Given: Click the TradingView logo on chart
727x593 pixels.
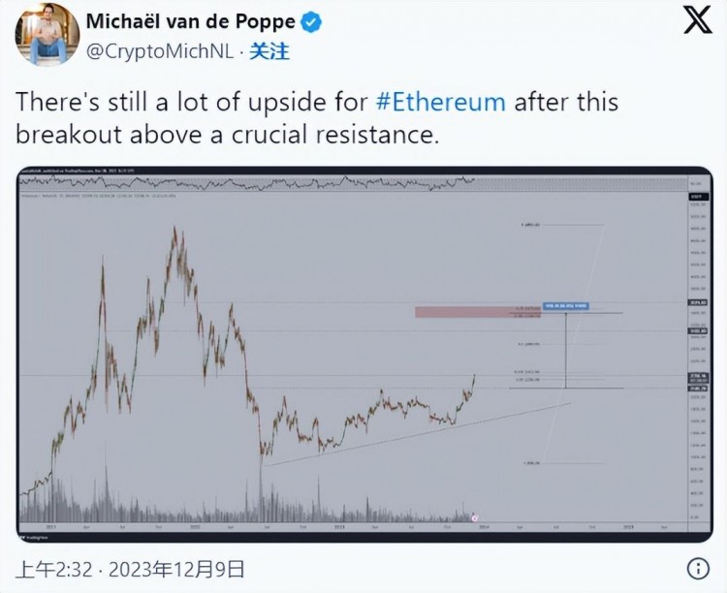Looking at the screenshot, I should [x=35, y=537].
